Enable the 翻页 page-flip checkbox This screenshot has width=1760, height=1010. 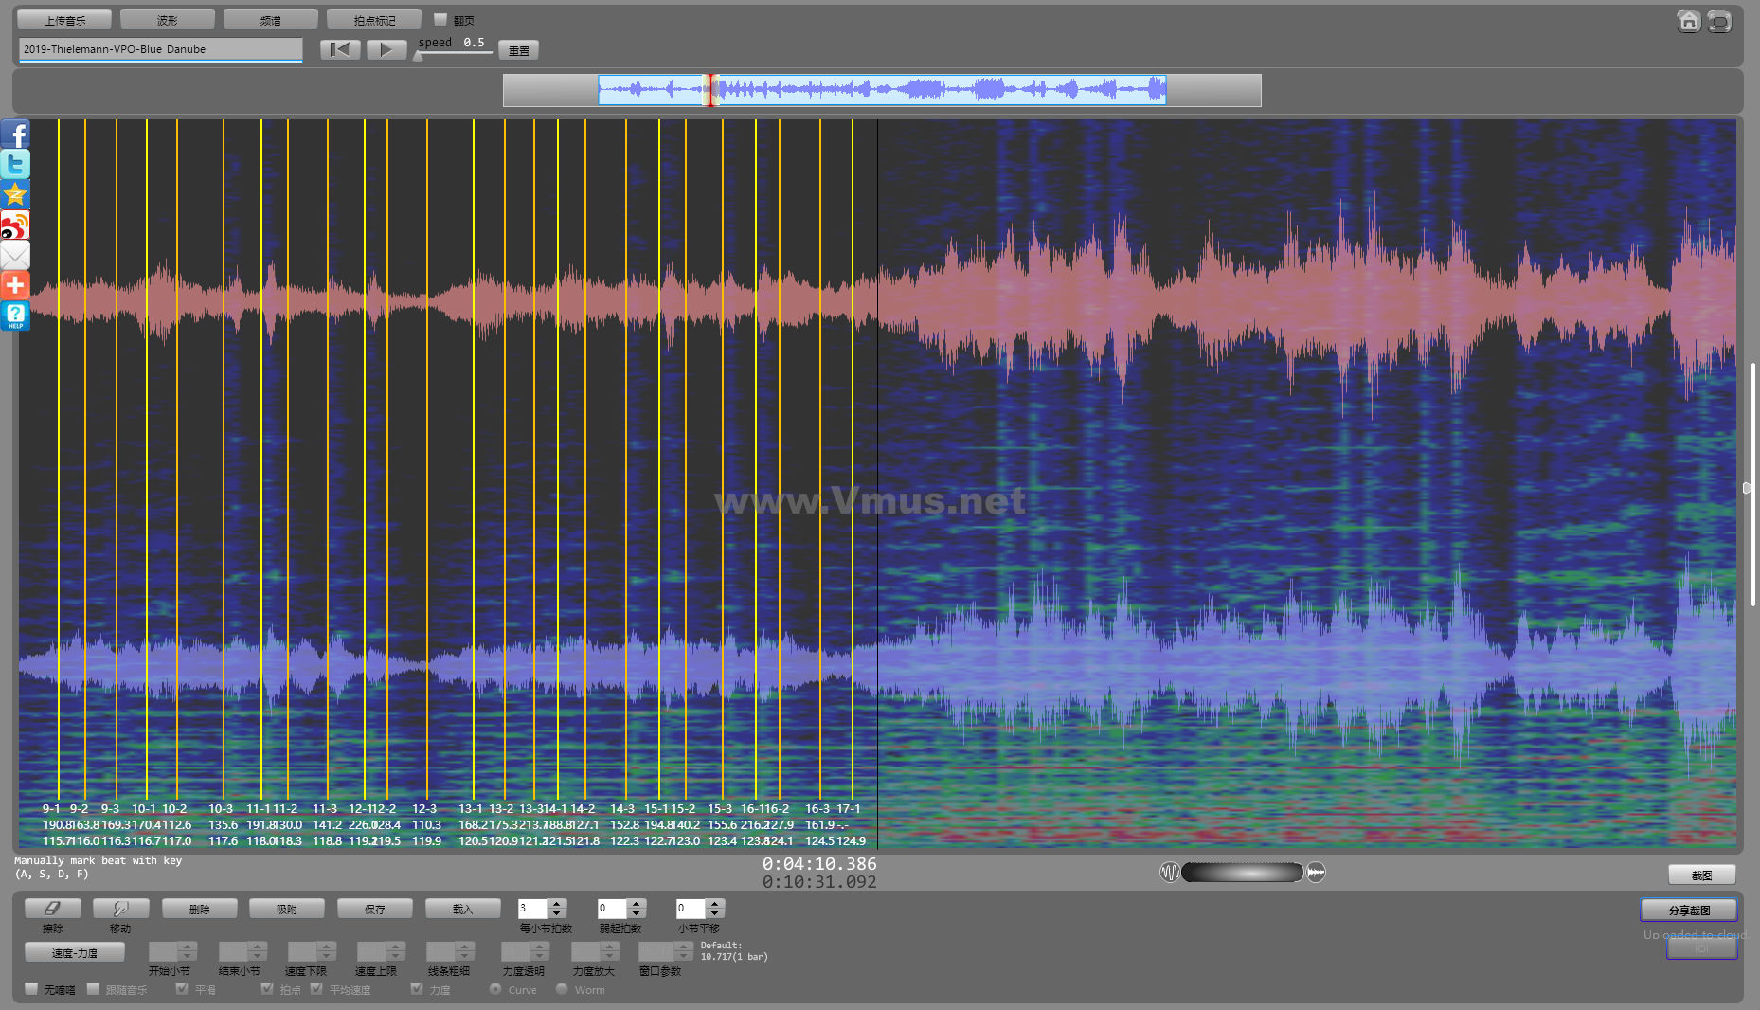pos(440,19)
